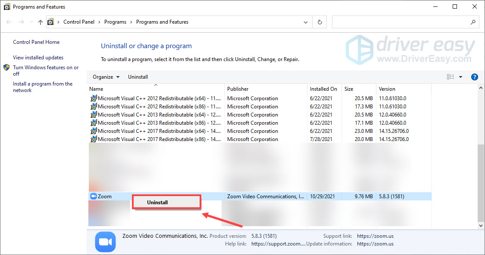Click the Zoom Video Communications logo at the bottom
Image resolution: width=485 pixels, height=255 pixels.
click(x=105, y=241)
